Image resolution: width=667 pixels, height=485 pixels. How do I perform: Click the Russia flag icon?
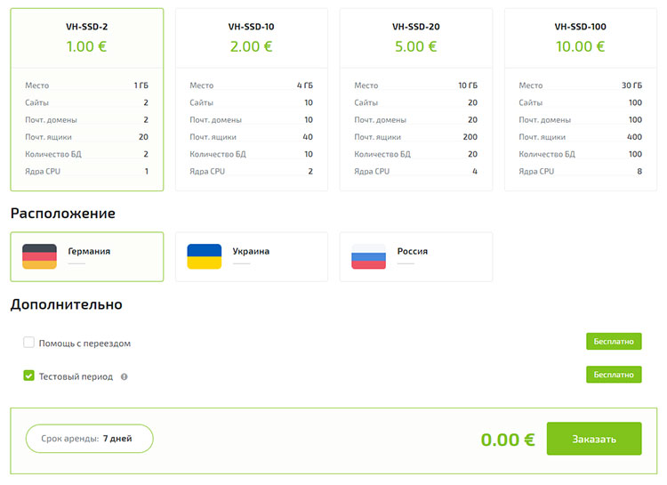point(368,256)
